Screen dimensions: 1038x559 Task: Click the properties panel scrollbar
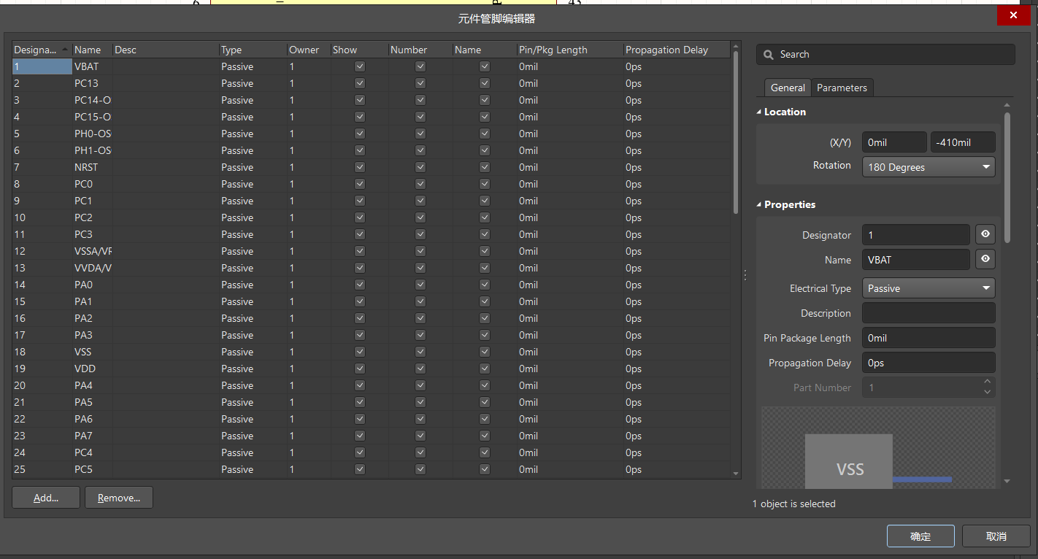pyautogui.click(x=1007, y=177)
